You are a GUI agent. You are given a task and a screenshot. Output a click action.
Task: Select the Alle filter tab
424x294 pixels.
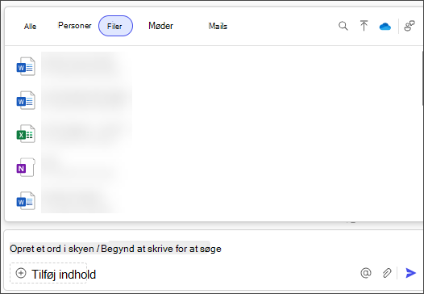coord(31,27)
